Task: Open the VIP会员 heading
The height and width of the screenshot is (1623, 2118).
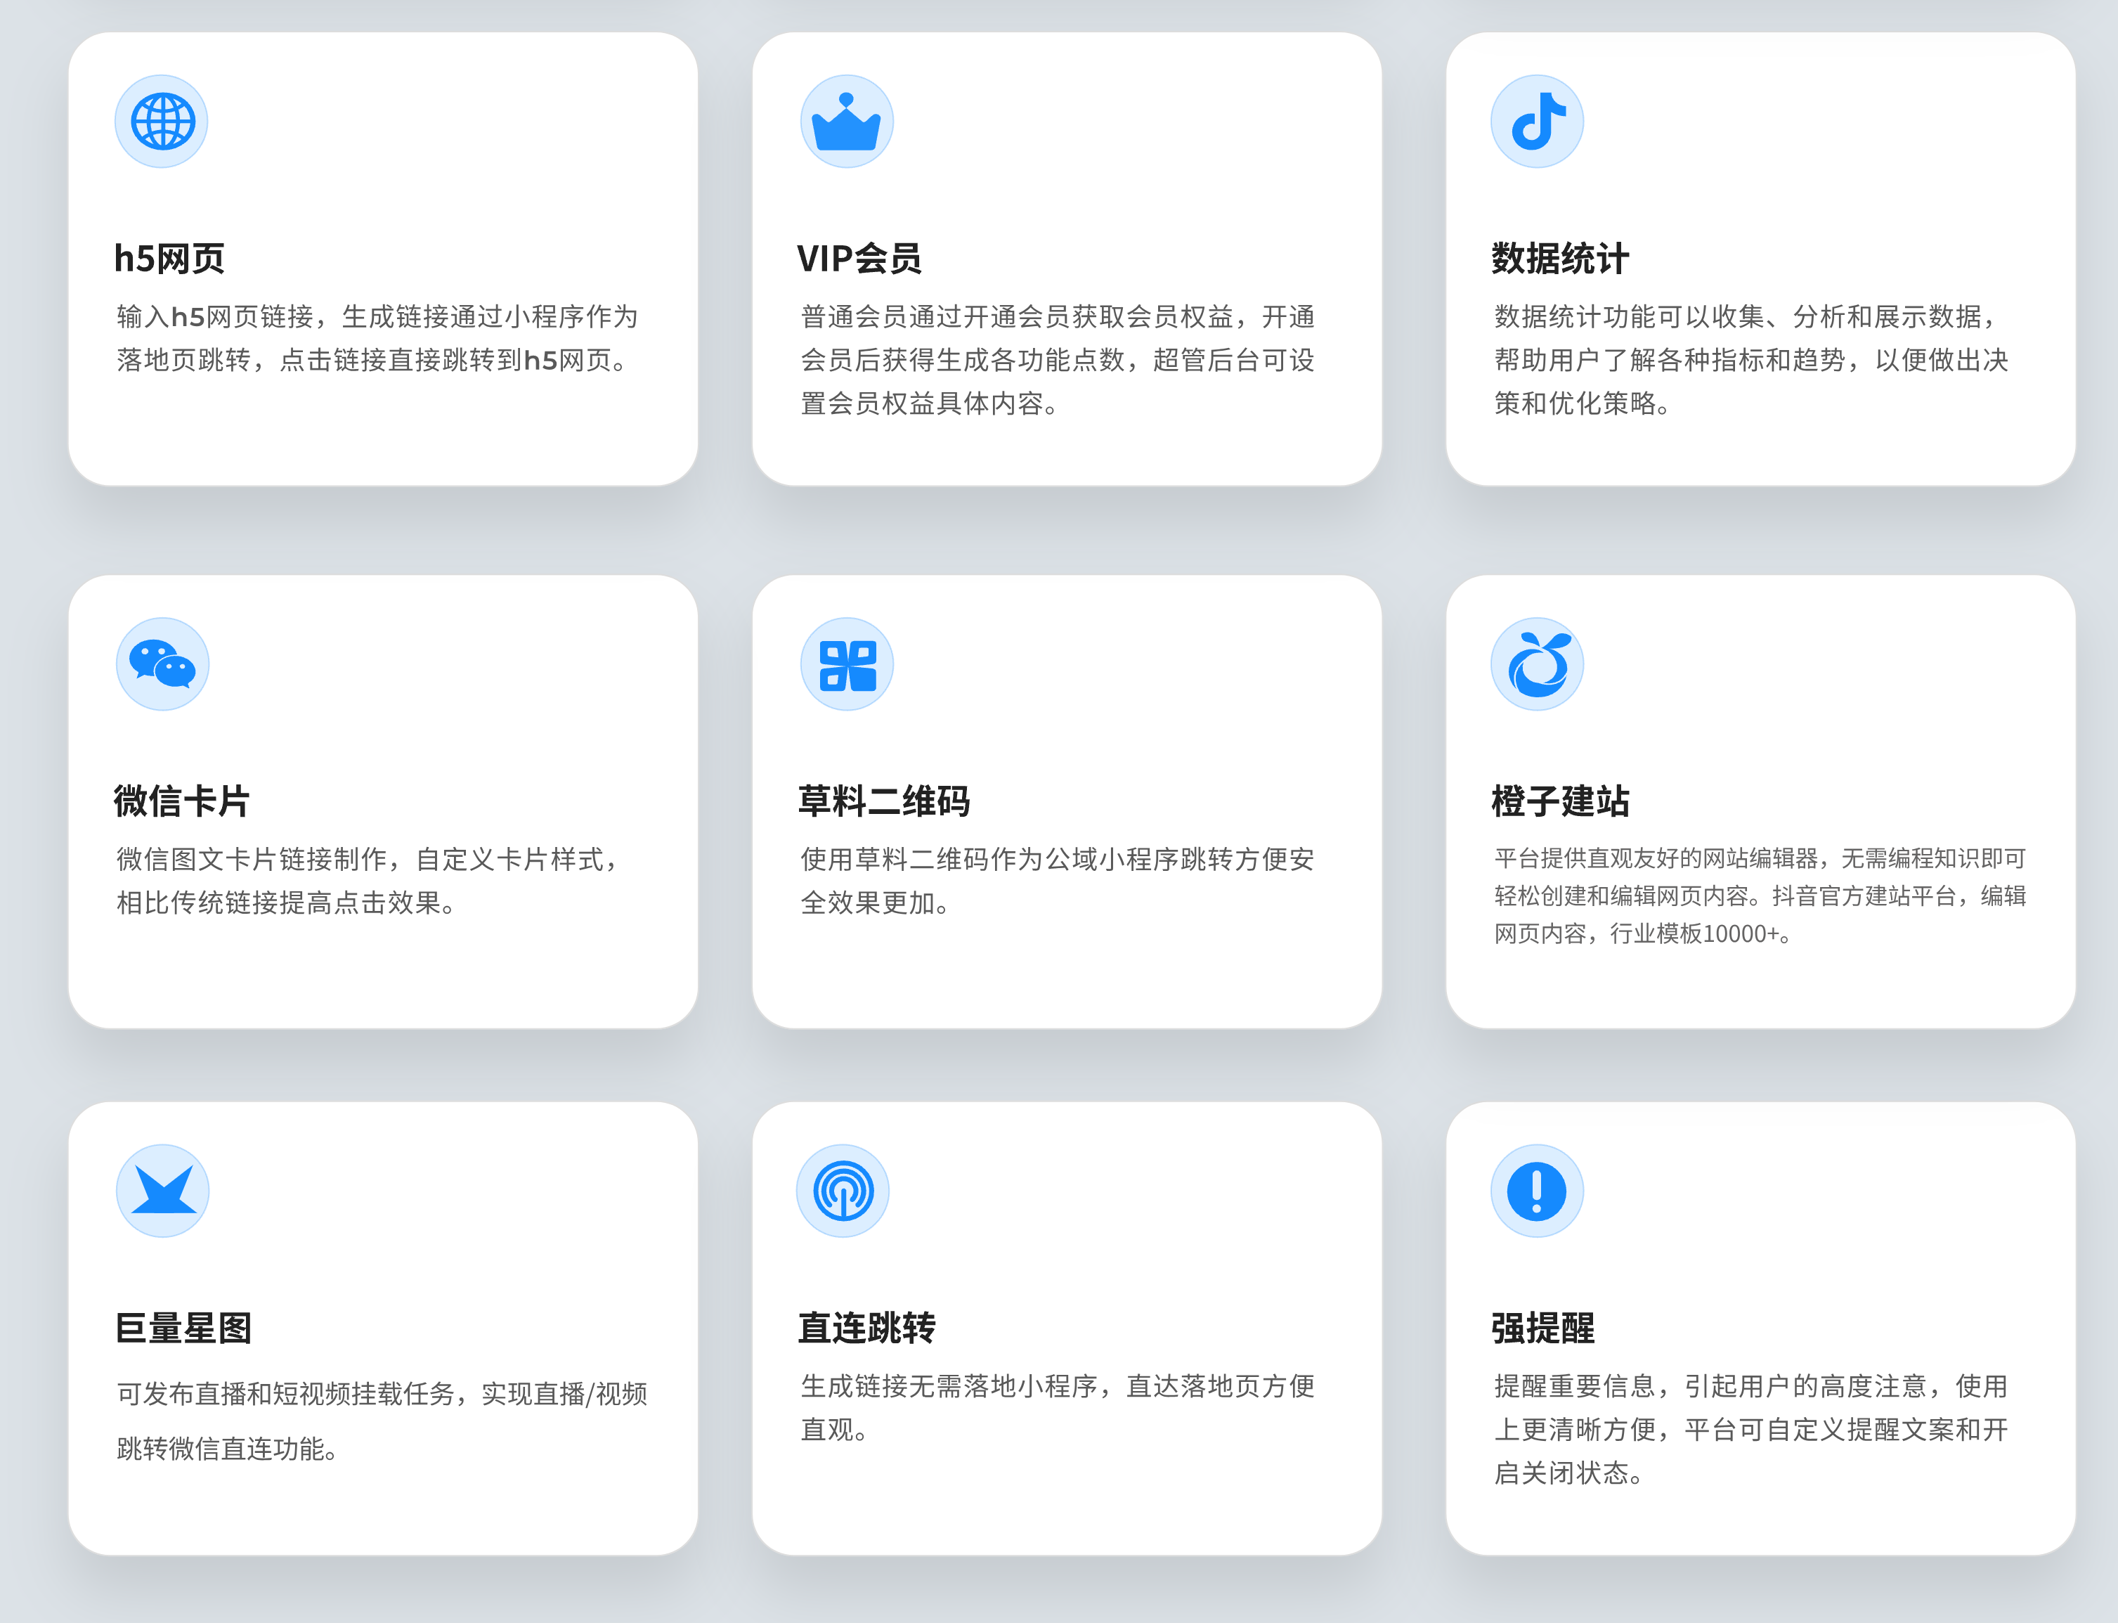Action: click(859, 258)
